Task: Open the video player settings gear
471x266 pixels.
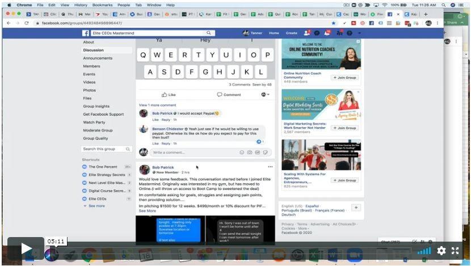Action: pos(441,250)
